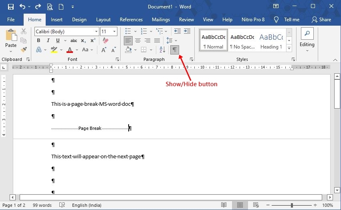Center align the paragraph
The height and width of the screenshot is (210, 341).
138,40
